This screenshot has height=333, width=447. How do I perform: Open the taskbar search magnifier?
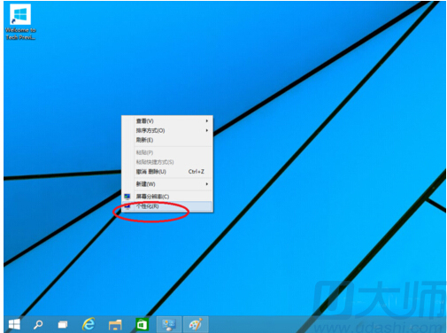(x=38, y=324)
